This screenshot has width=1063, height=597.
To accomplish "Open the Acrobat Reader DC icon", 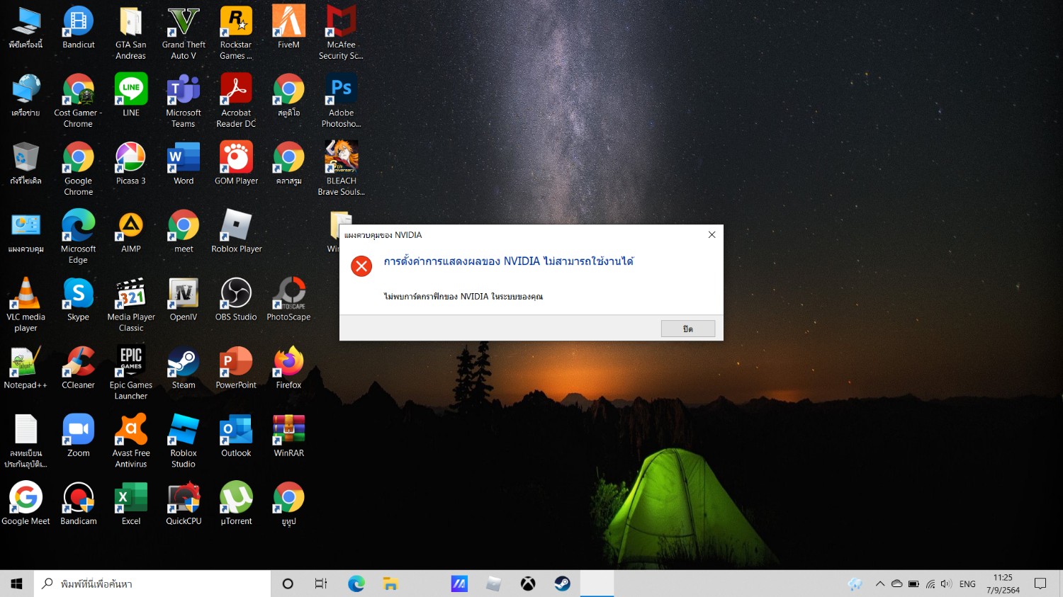I will point(236,101).
